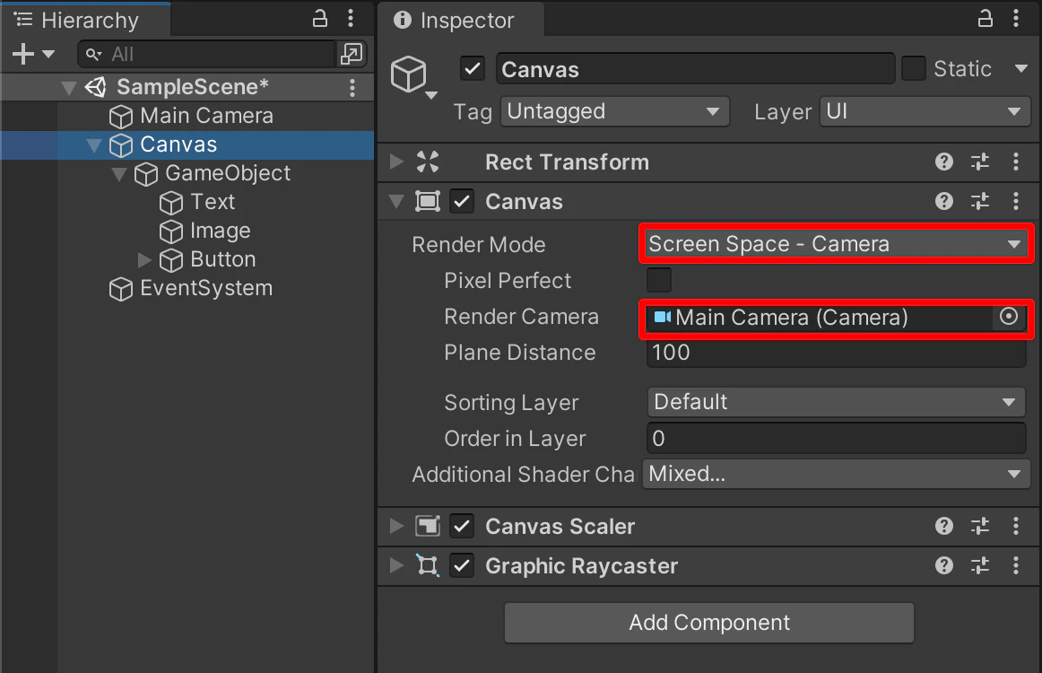Disable the Canvas Scaler checkbox
This screenshot has height=673, width=1042.
[x=462, y=527]
